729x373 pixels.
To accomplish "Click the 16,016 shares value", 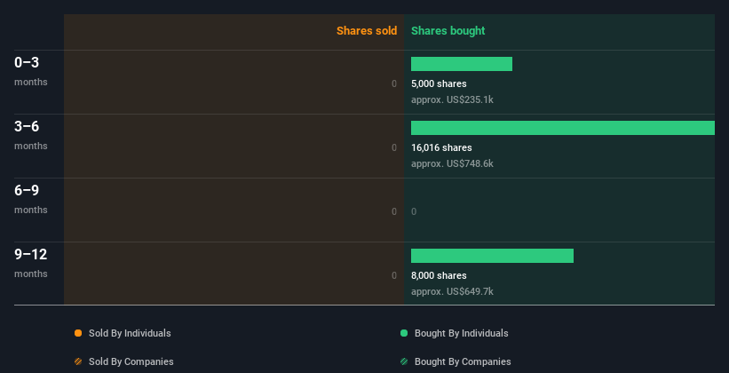I will tap(441, 147).
